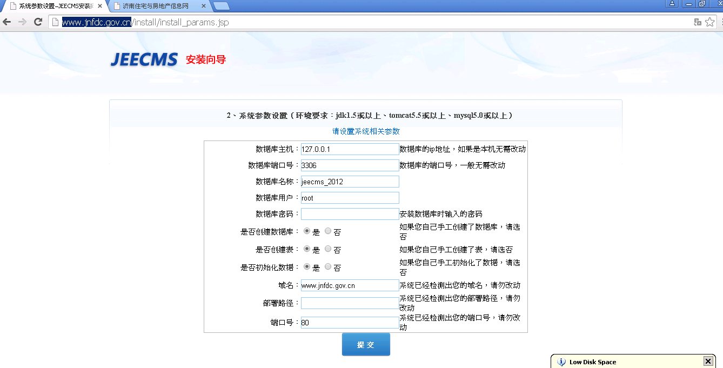Reload the page with refresh icon

coord(38,22)
